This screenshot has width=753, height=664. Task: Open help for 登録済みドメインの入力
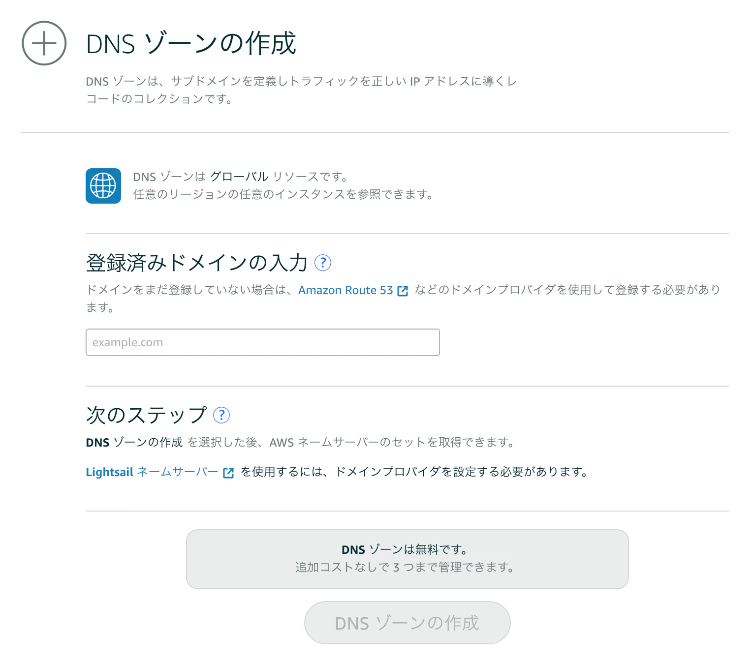point(323,263)
